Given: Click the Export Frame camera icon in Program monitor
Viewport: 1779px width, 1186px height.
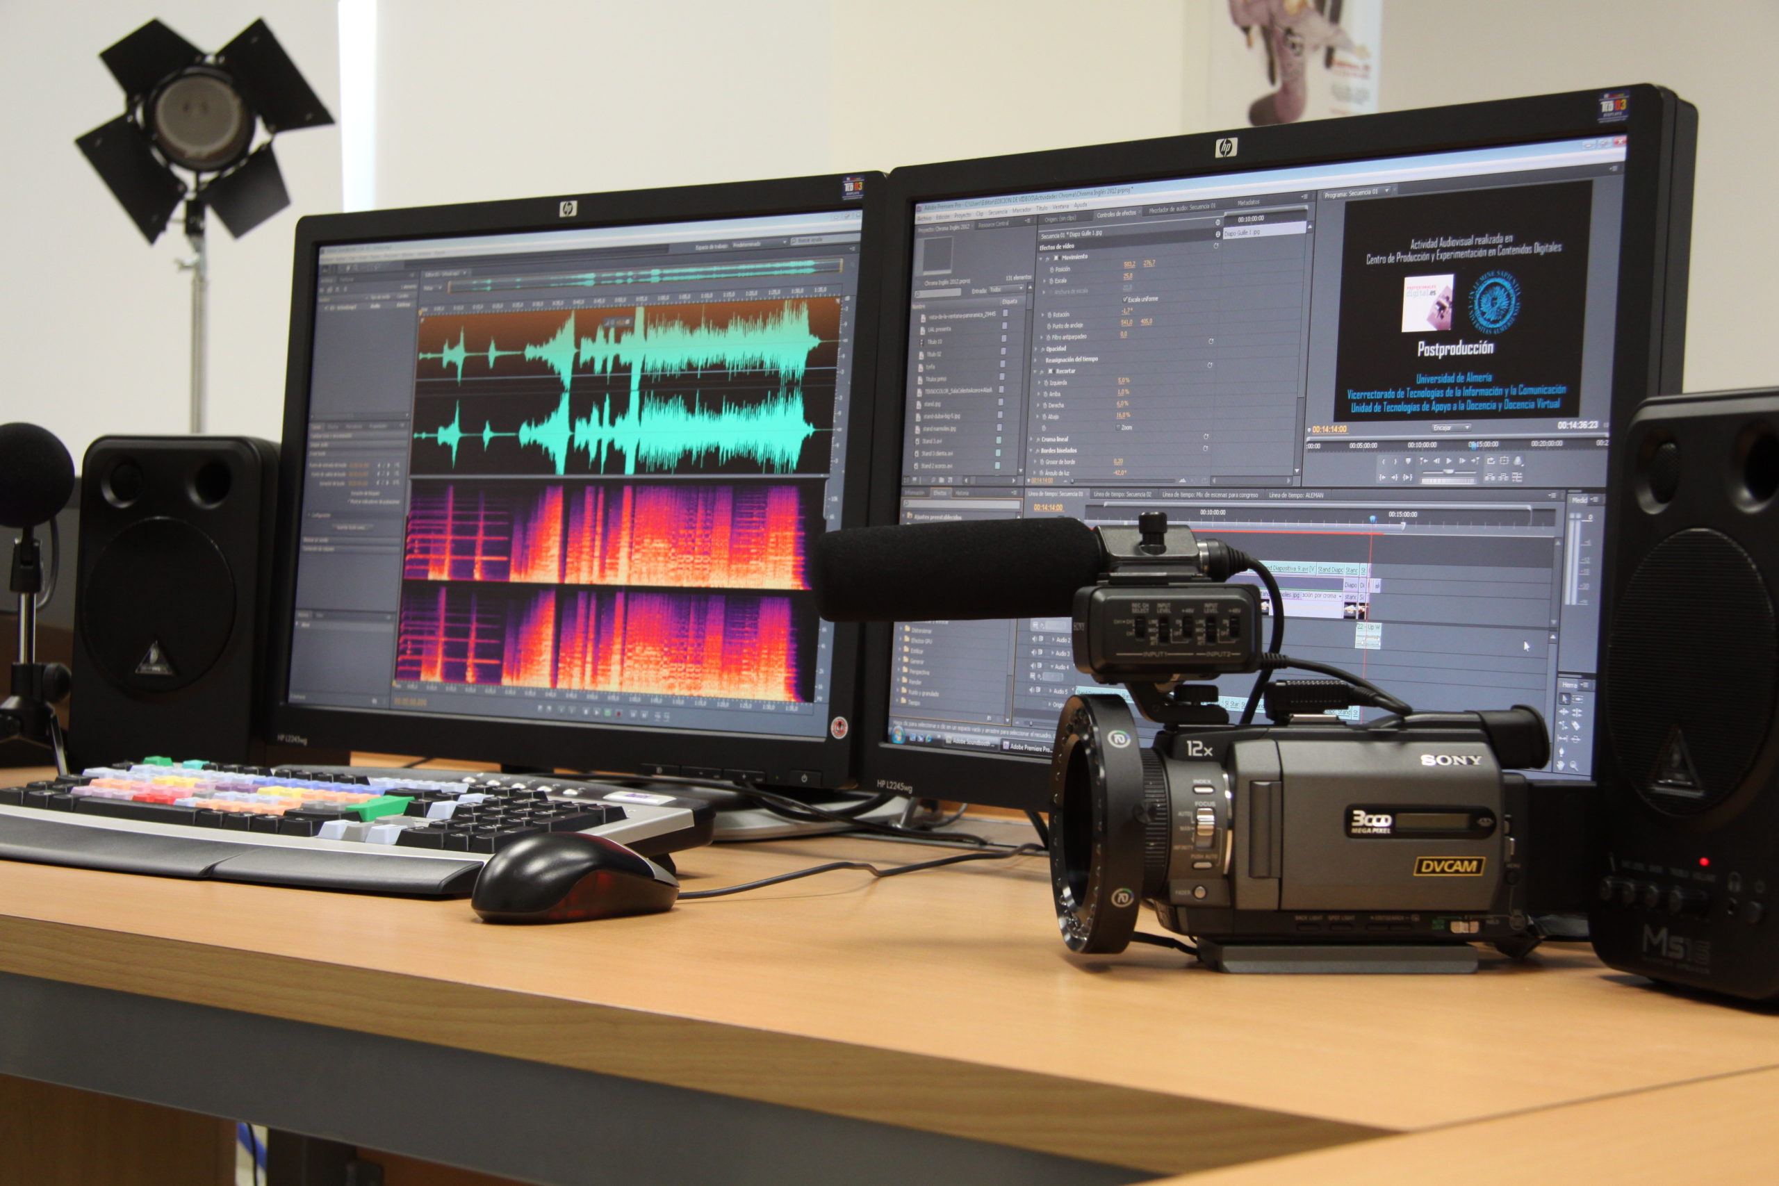Looking at the screenshot, I should click(1517, 461).
